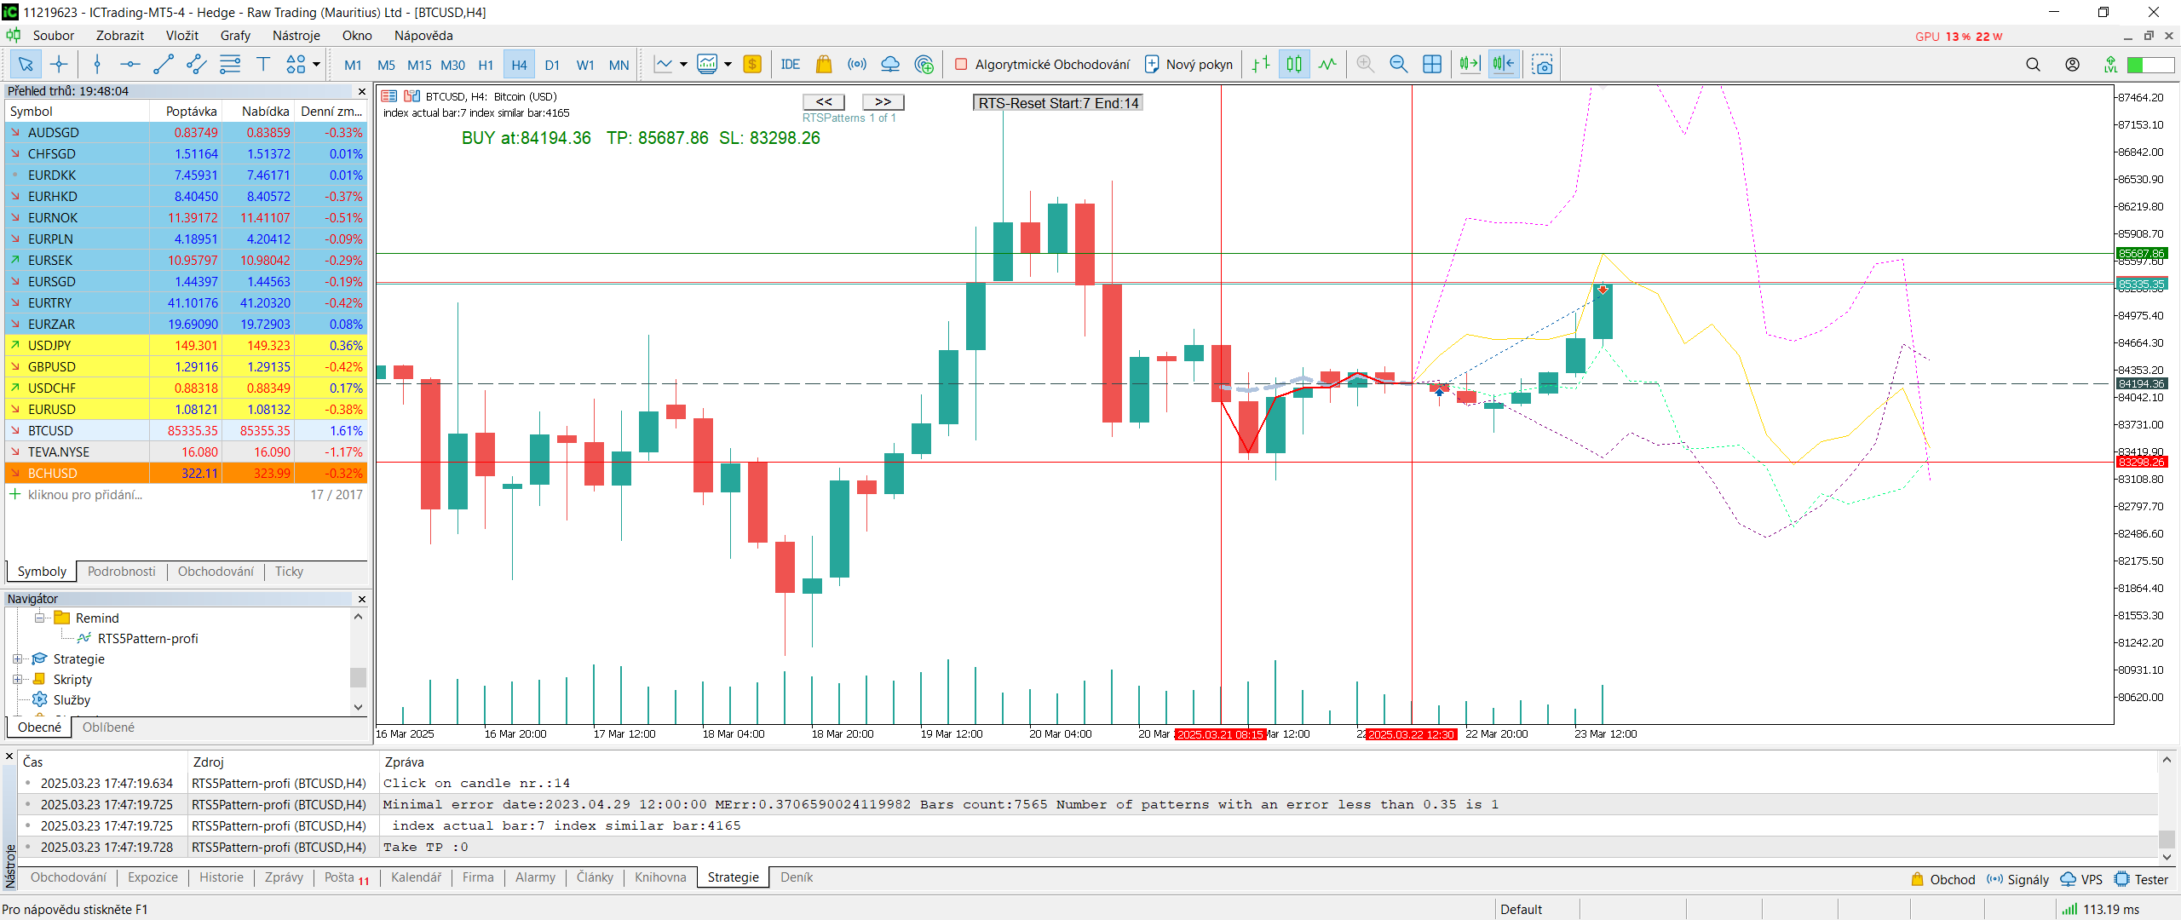Switch timeframe to MN
The width and height of the screenshot is (2181, 920).
pyautogui.click(x=619, y=65)
